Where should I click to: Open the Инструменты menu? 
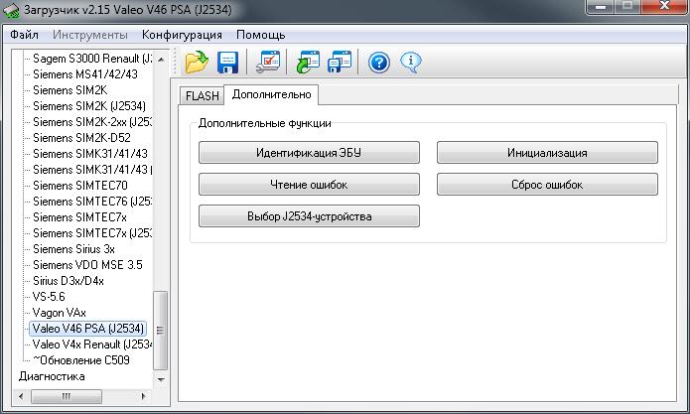coord(90,35)
